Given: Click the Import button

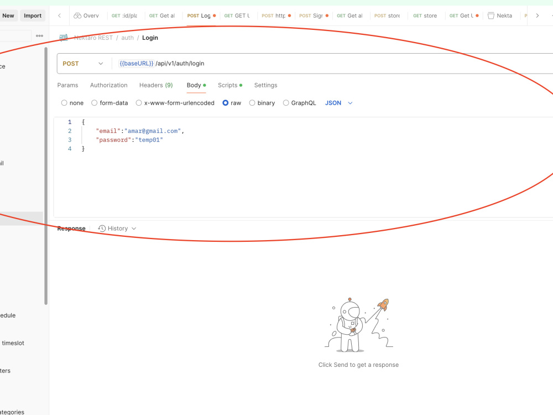Looking at the screenshot, I should [33, 15].
